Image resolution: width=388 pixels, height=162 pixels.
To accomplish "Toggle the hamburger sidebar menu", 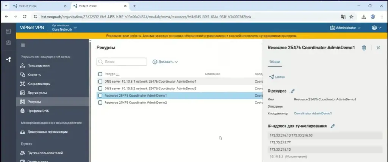I will click(23, 45).
